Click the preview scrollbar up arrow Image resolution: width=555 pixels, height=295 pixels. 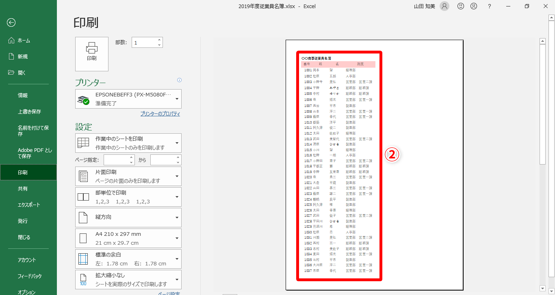pyautogui.click(x=542, y=41)
